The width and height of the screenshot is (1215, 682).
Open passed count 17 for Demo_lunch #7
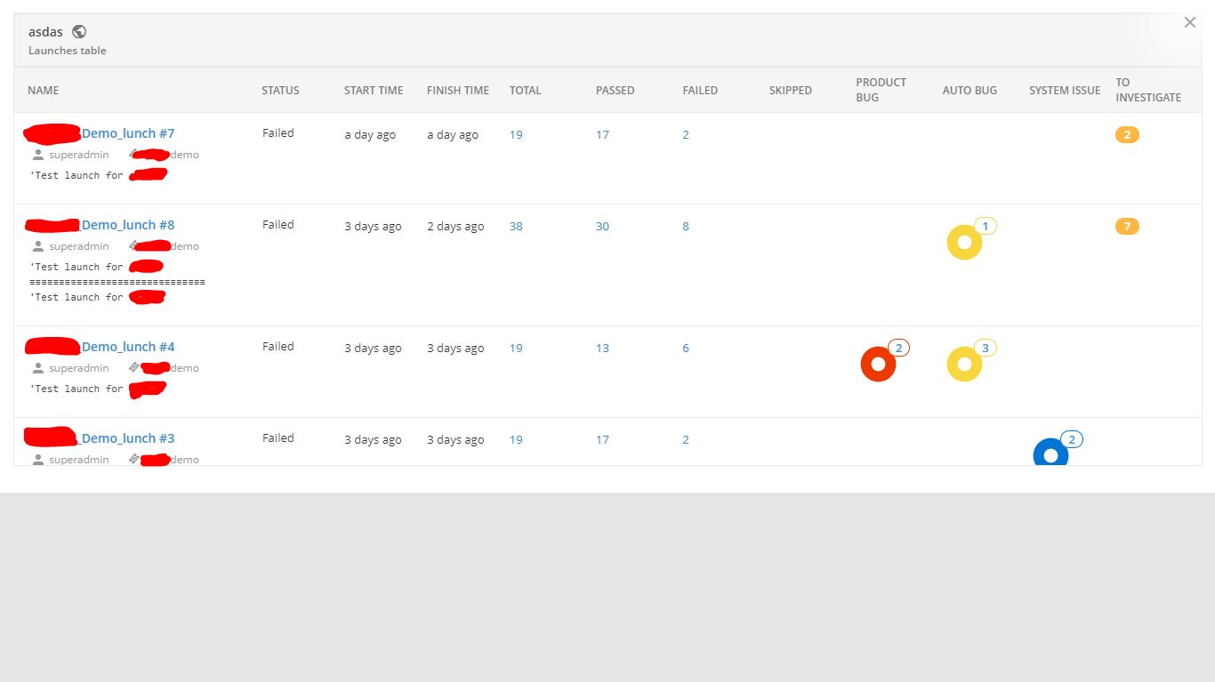[x=602, y=135]
